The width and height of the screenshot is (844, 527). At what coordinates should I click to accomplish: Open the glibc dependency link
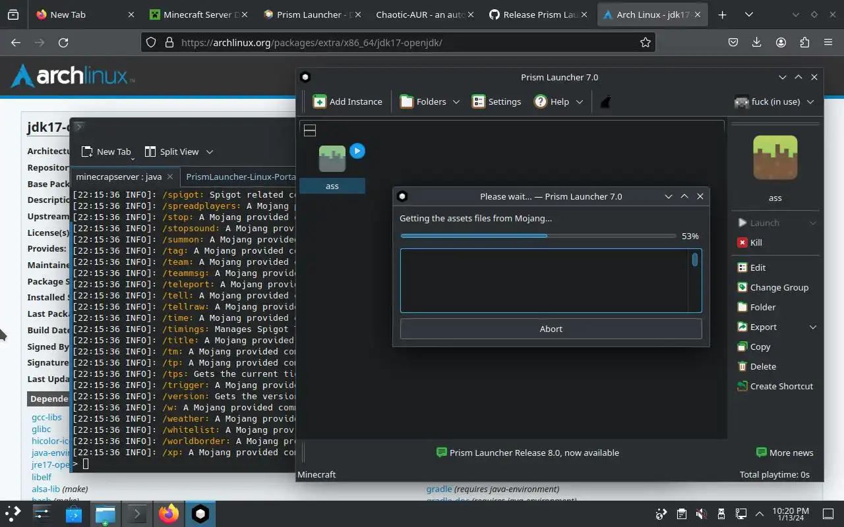point(41,429)
